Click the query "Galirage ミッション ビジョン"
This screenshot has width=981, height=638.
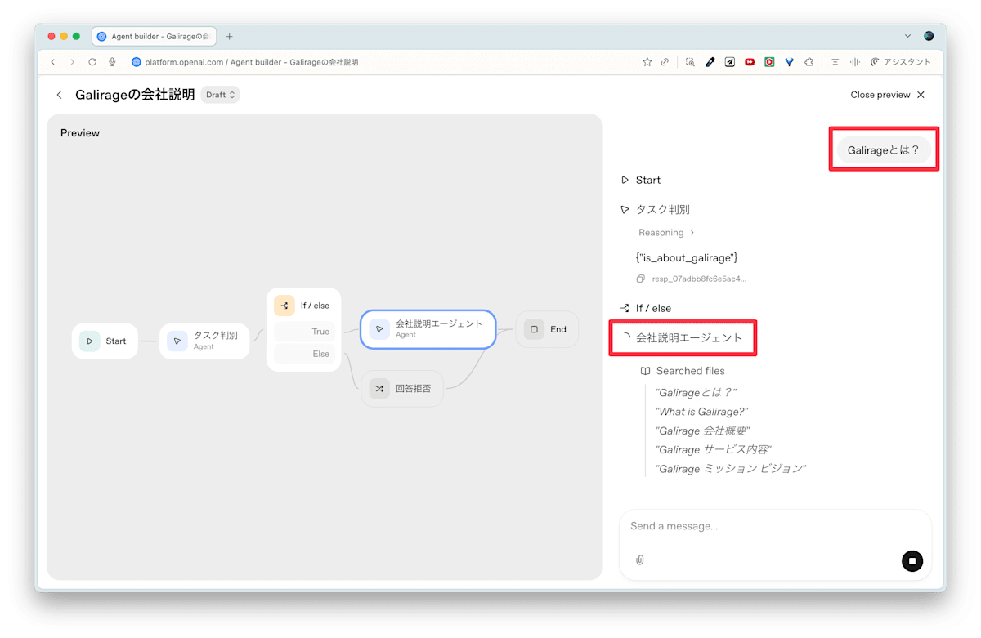click(731, 469)
